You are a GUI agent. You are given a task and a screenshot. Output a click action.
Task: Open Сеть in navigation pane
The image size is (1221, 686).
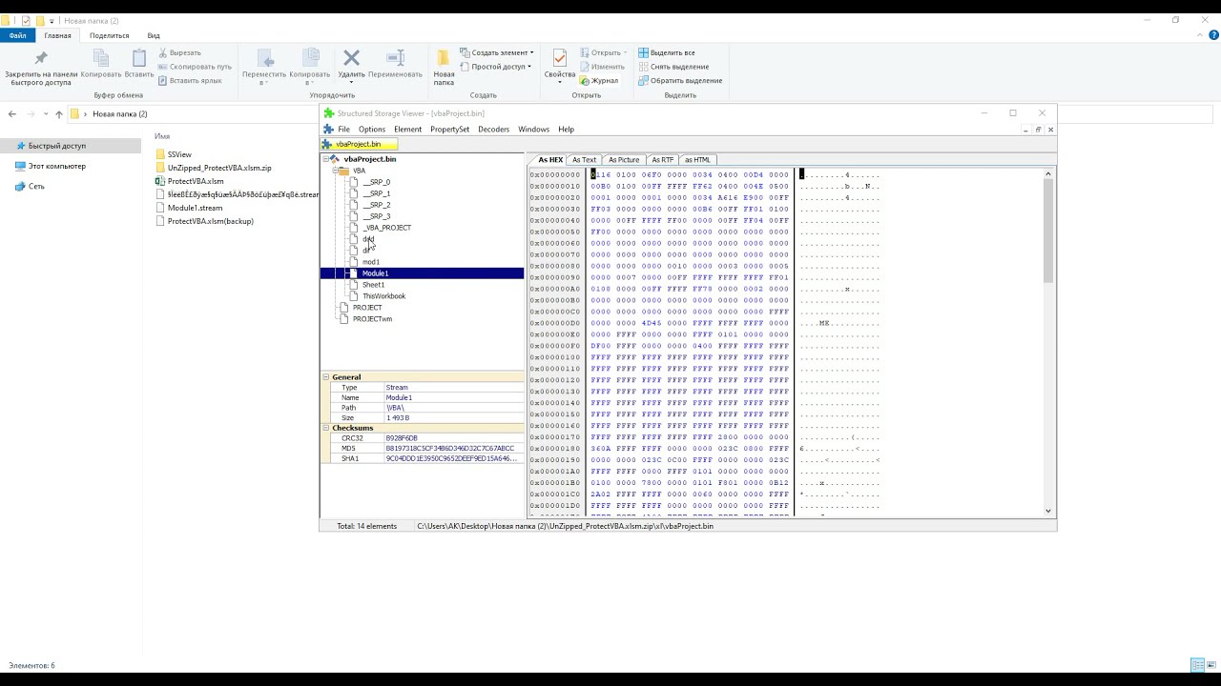coord(36,187)
